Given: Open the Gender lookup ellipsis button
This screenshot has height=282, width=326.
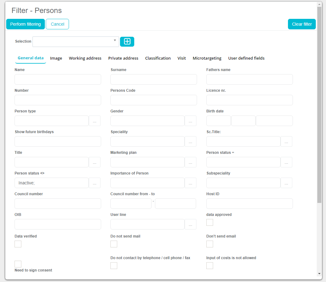Looking at the screenshot, I should click(191, 121).
